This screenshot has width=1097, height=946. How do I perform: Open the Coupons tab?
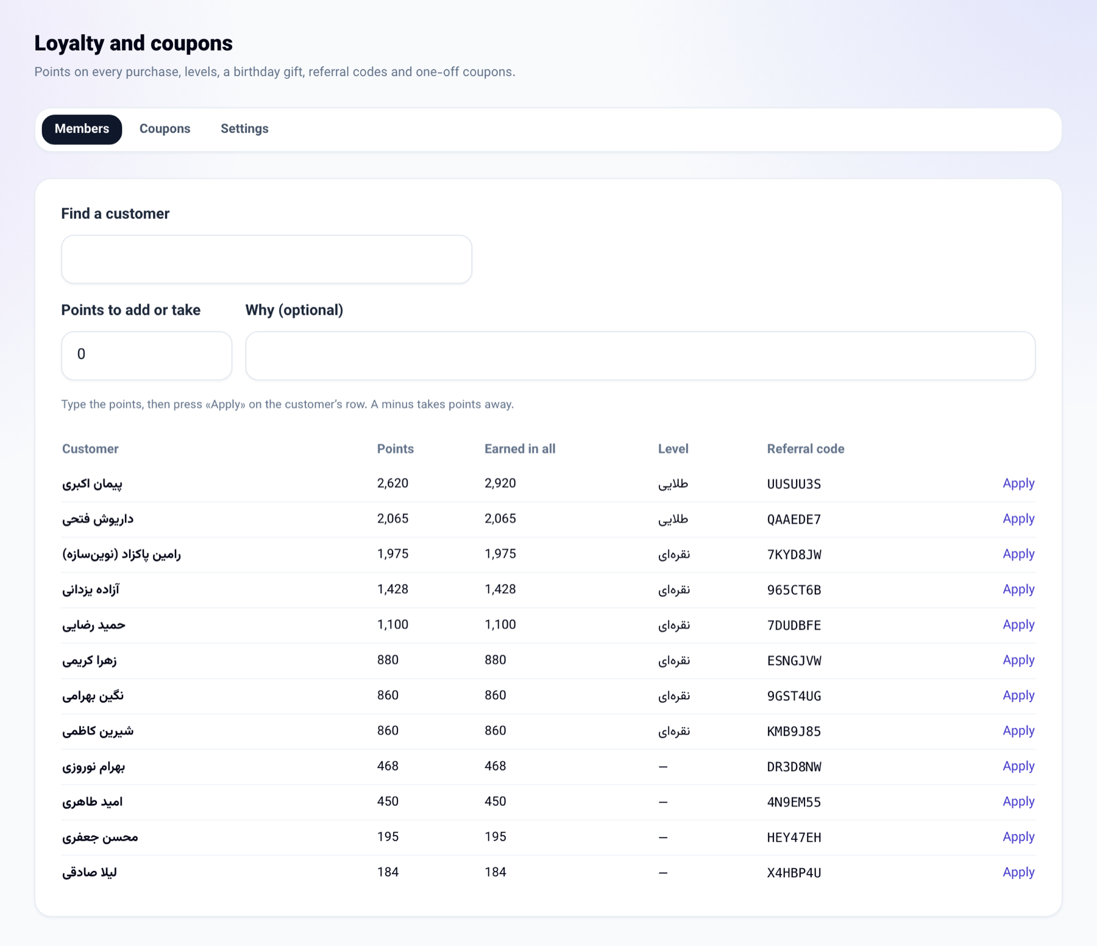click(x=165, y=129)
